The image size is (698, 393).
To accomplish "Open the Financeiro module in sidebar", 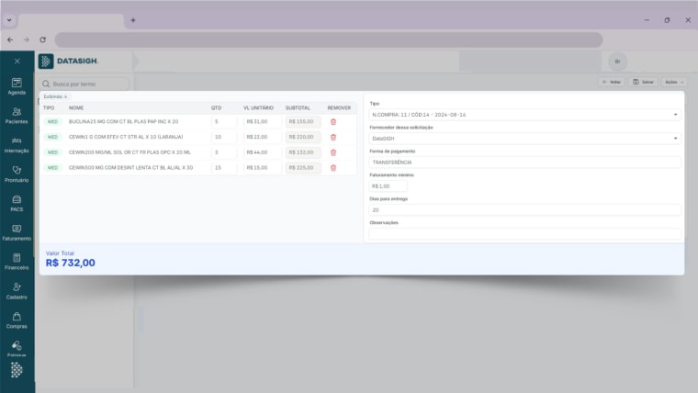I will [17, 262].
